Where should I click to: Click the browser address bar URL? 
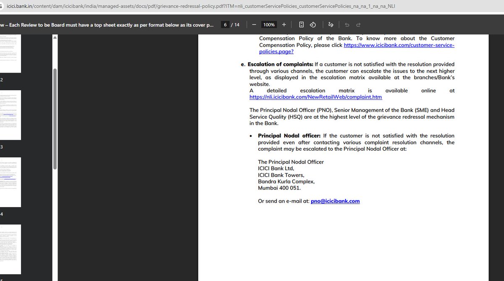201,6
